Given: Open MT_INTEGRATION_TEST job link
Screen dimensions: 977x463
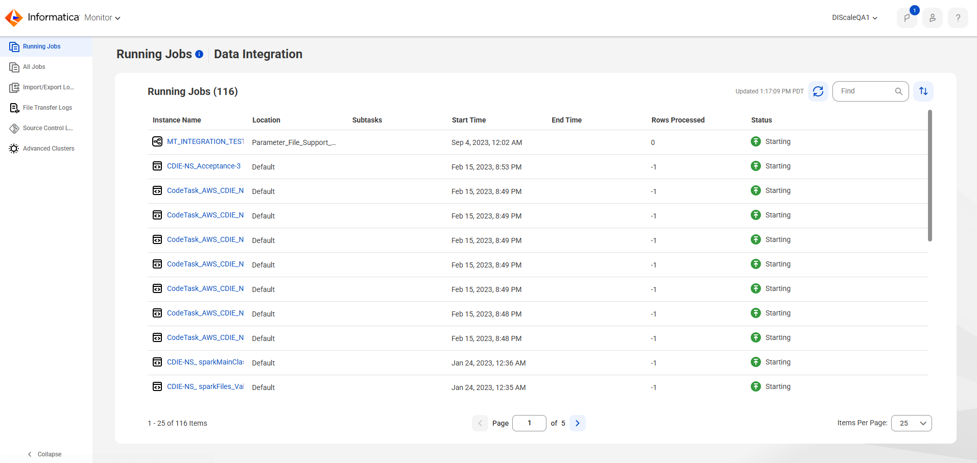Looking at the screenshot, I should 205,141.
